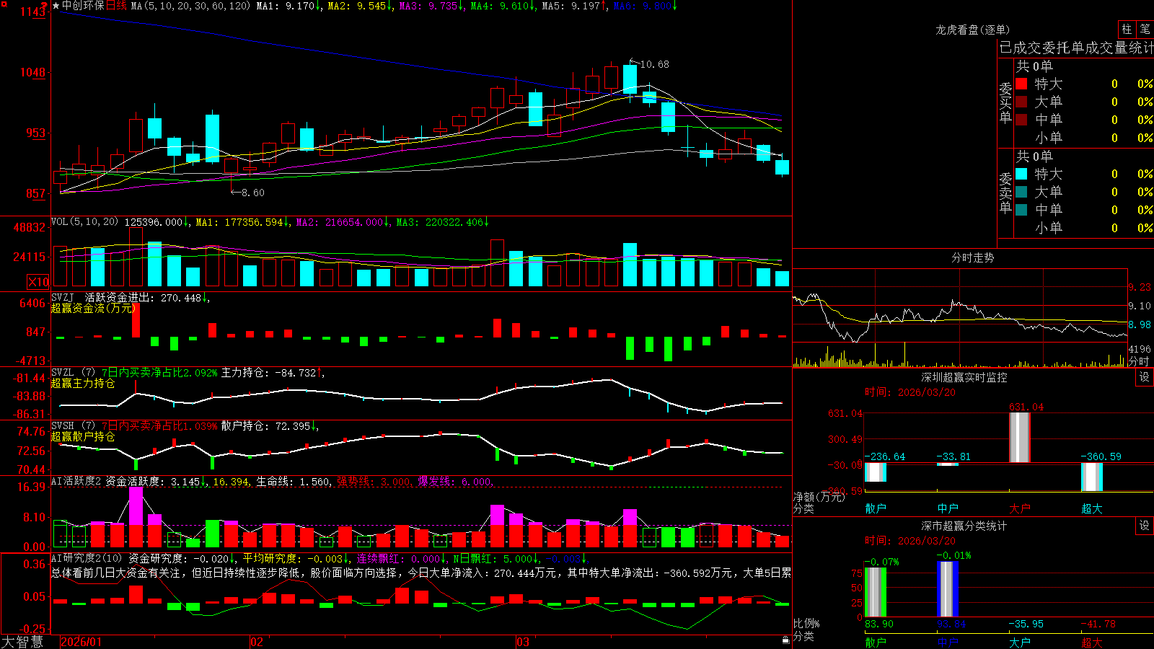The image size is (1154, 649).
Task: Click the red question mark help icon
Action: click(45, 6)
